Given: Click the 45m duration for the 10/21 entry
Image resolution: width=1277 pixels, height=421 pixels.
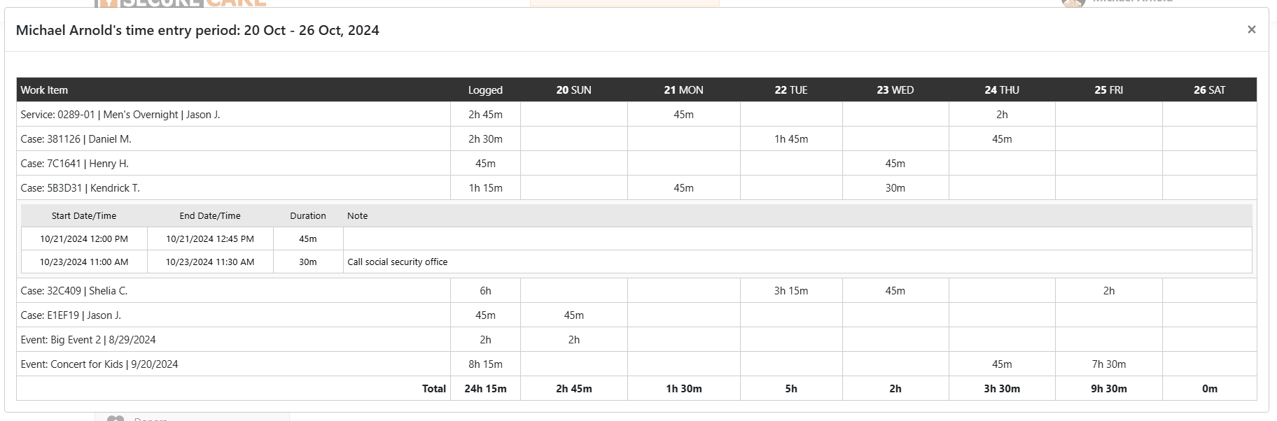Looking at the screenshot, I should coord(308,238).
